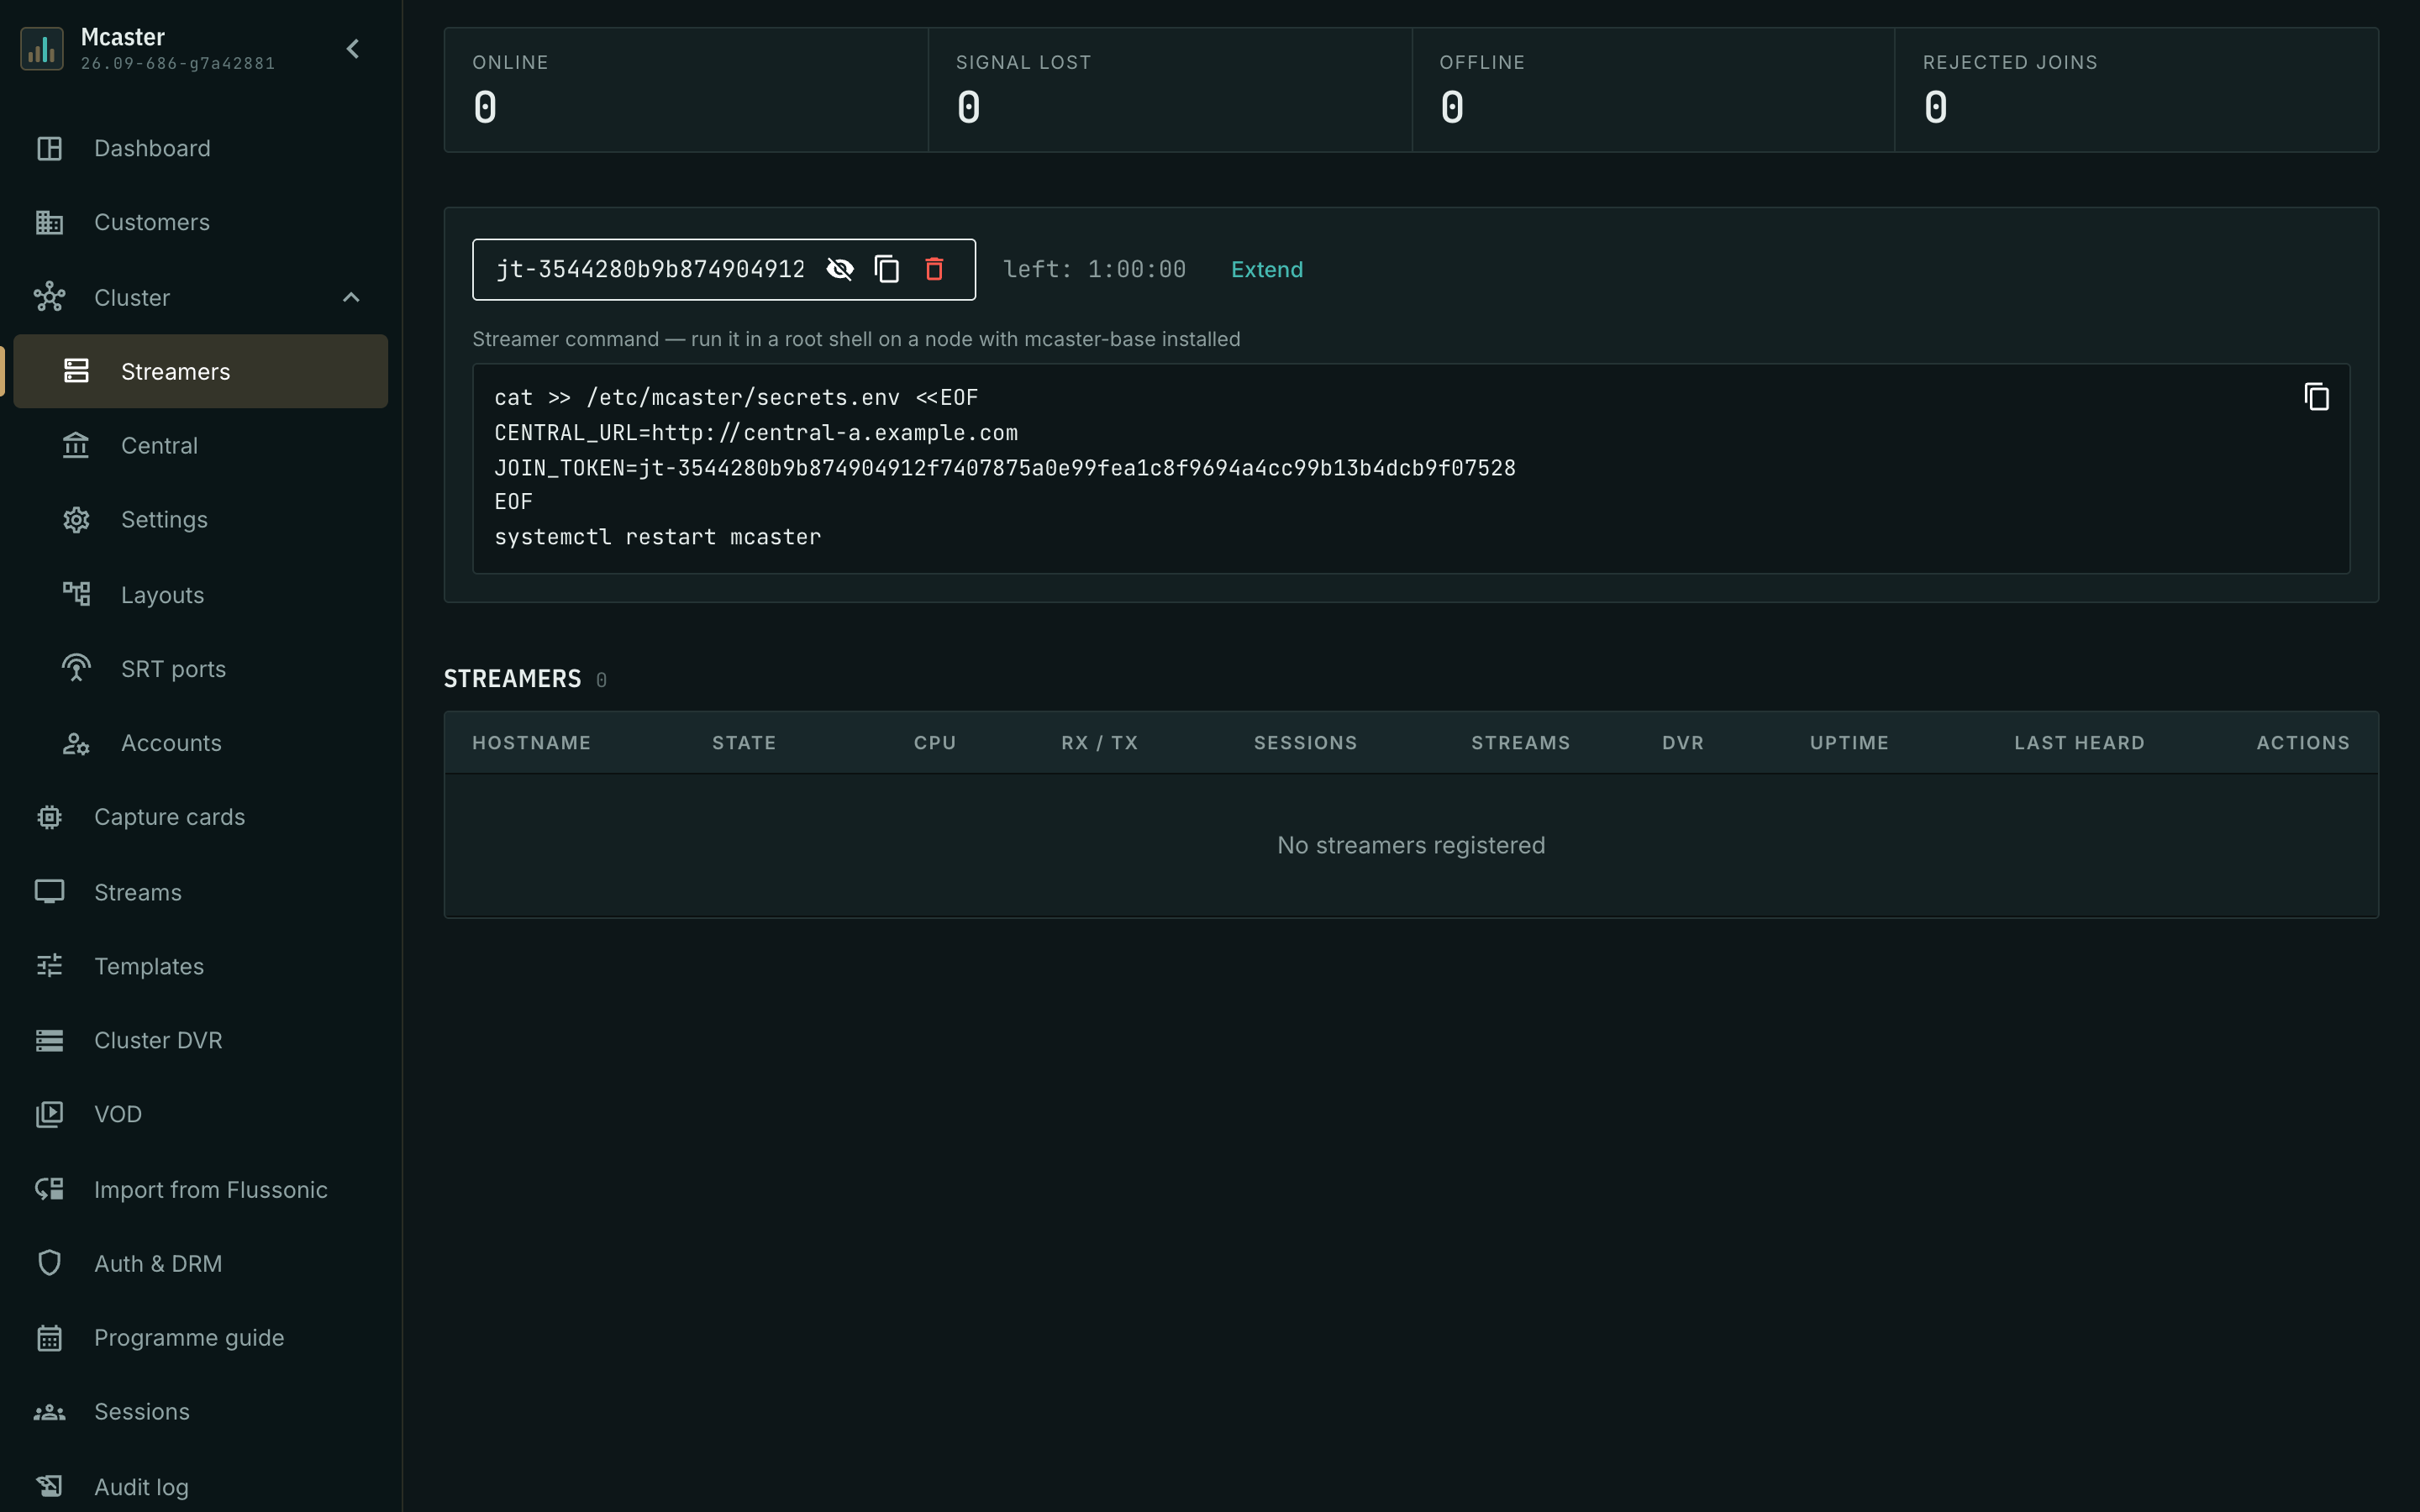Click the Sessions people icon
Screen dimensions: 2420x1512
pos(49,1412)
